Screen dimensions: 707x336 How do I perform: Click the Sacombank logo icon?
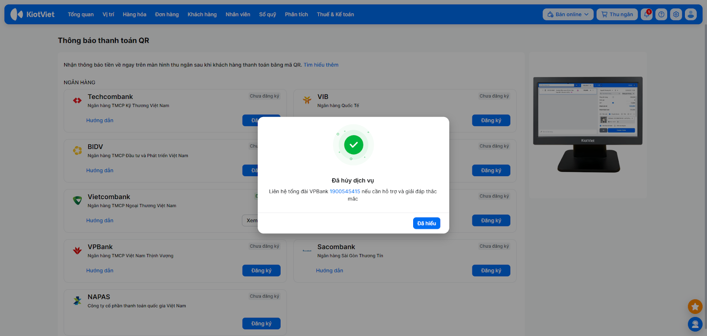pyautogui.click(x=307, y=251)
